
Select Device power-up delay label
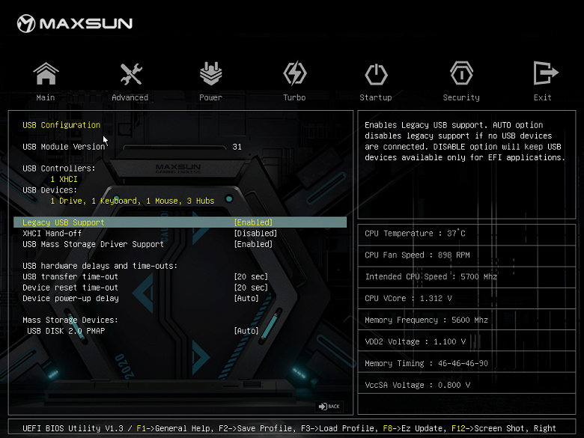70,298
